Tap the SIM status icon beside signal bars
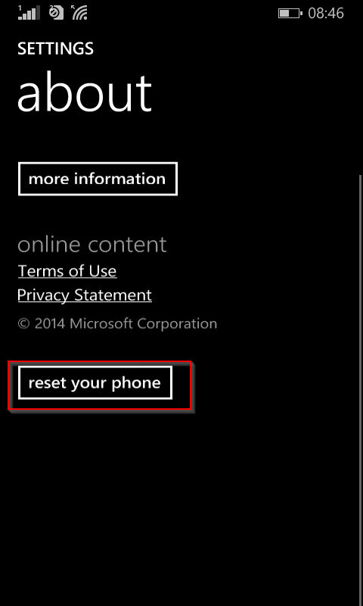 pos(56,13)
